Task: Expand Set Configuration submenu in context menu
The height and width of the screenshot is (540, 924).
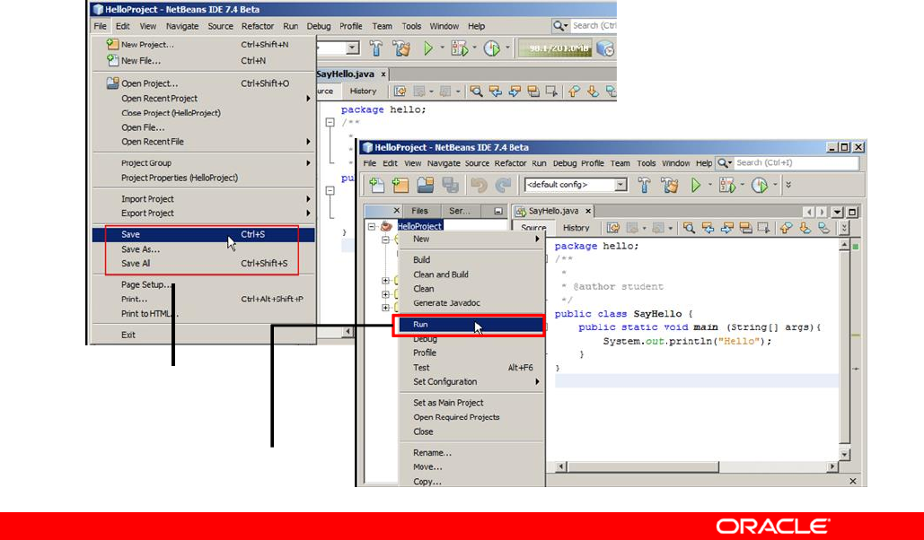Action: (x=537, y=381)
